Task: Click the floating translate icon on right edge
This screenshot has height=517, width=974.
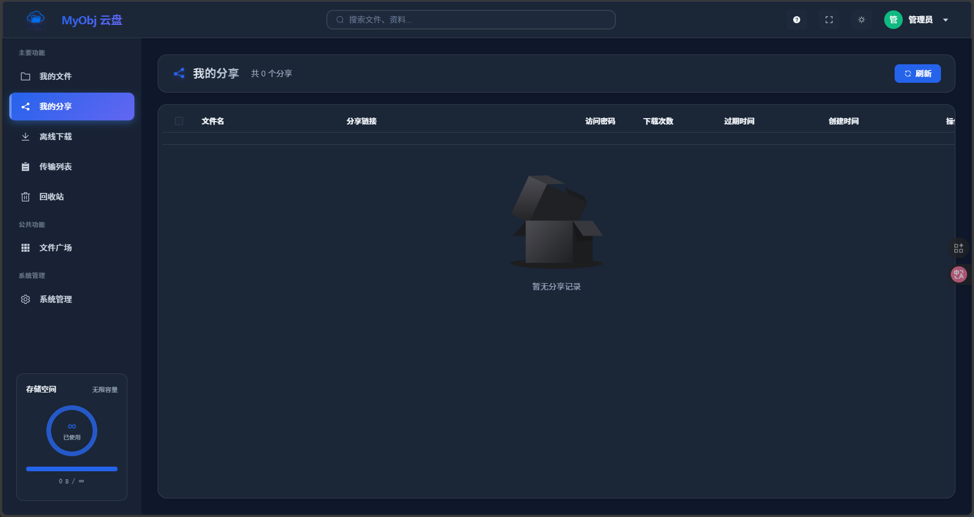Action: point(958,274)
